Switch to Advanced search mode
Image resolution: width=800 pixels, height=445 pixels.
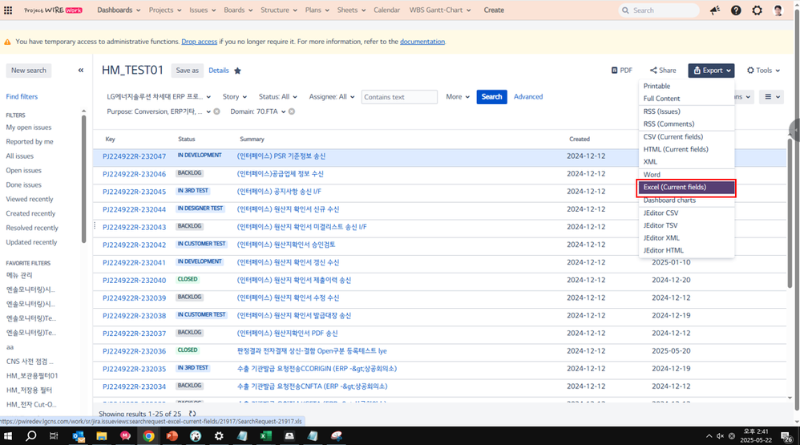pyautogui.click(x=528, y=96)
